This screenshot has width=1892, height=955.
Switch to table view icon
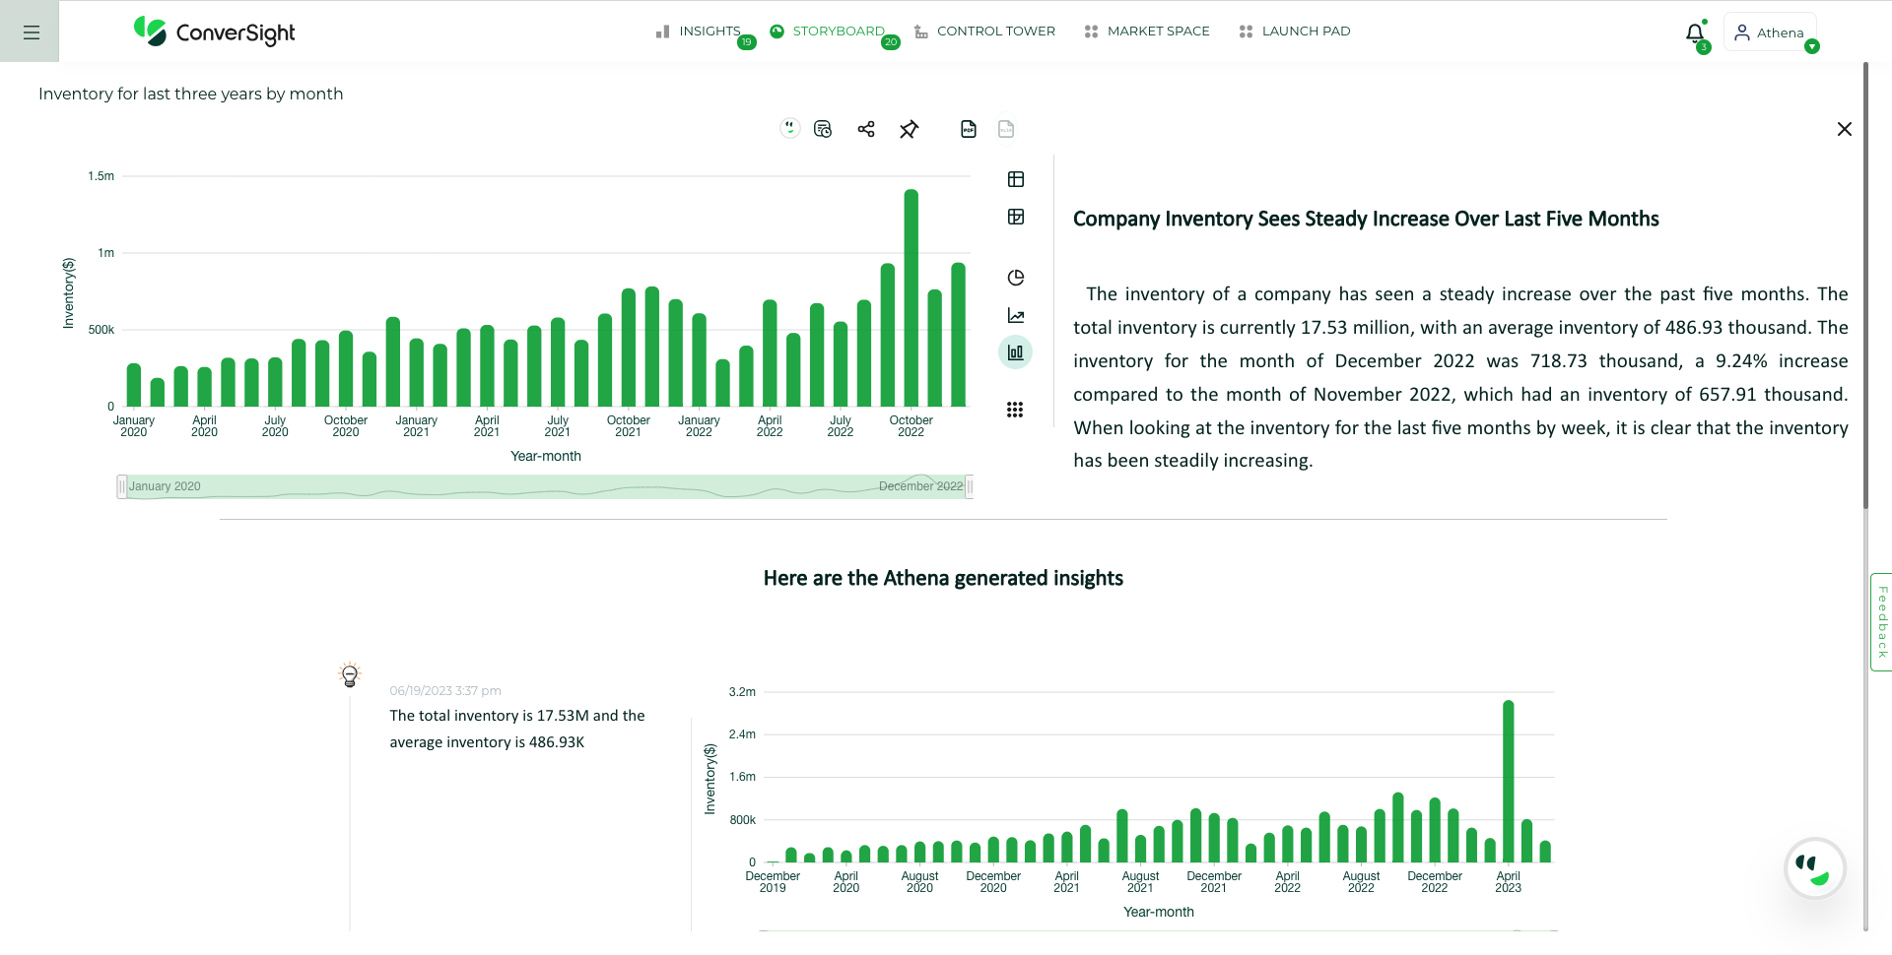(1016, 179)
